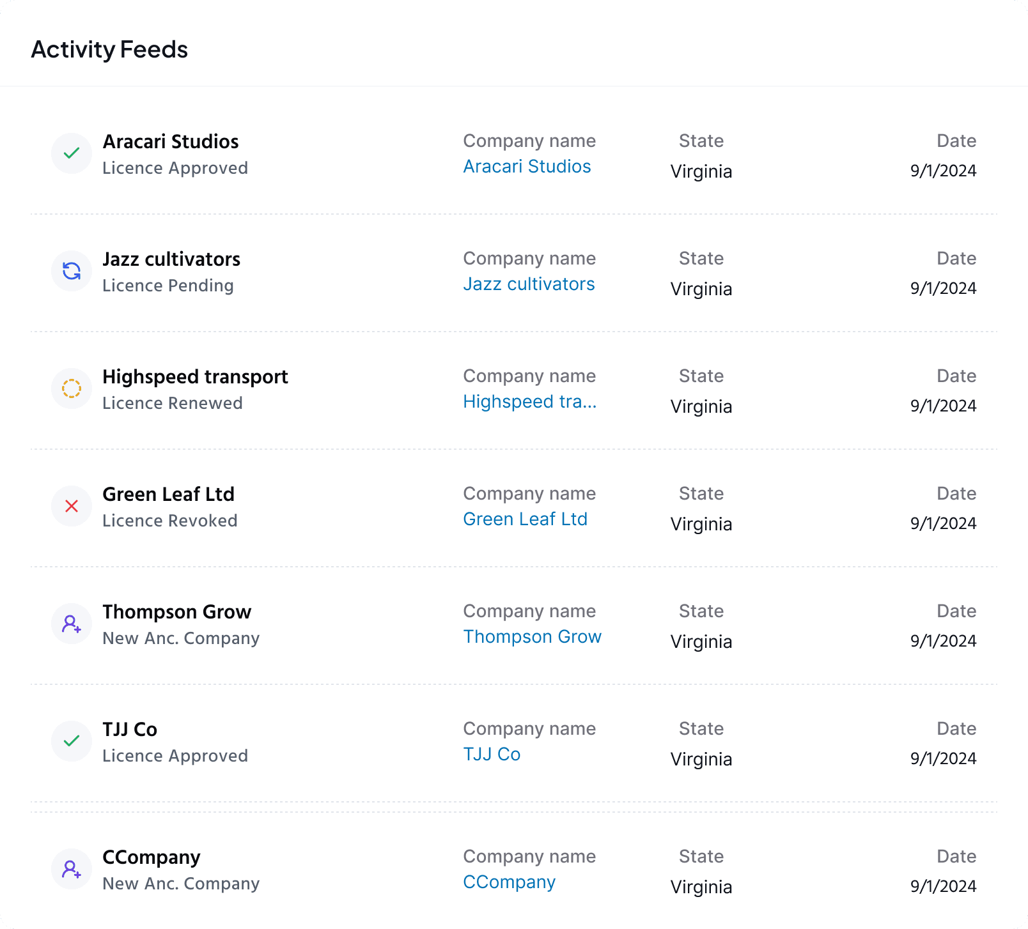Screen dimensions: 1028x929
Task: Click the add-user icon beside Thompson Grow
Action: pyautogui.click(x=72, y=624)
